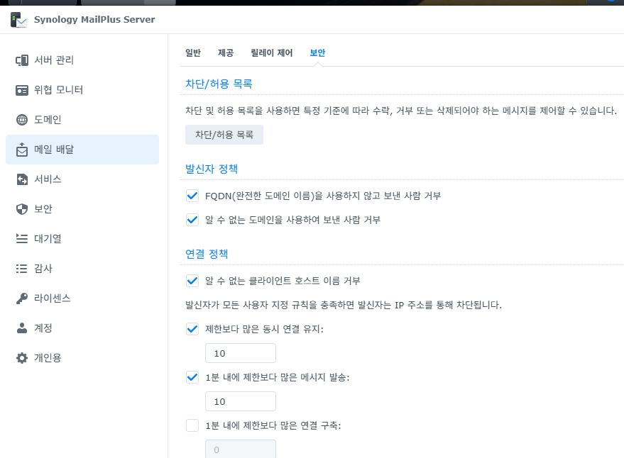The width and height of the screenshot is (624, 458).
Task: Click the 대기열 queue icon
Action: (22, 238)
